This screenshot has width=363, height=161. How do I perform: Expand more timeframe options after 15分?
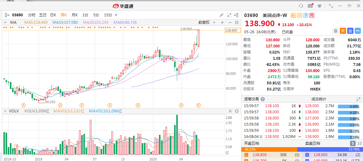tap(116, 15)
